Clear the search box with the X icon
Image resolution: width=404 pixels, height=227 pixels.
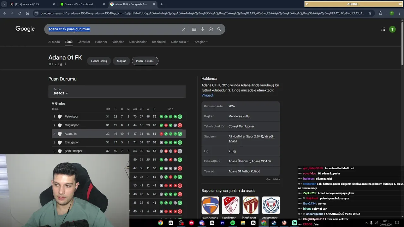pos(184,29)
